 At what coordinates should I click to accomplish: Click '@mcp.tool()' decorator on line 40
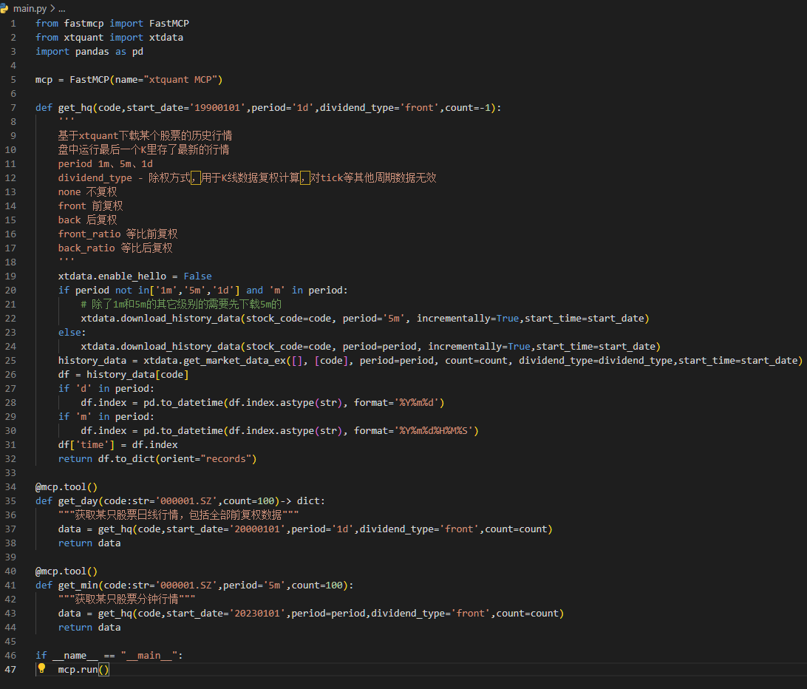click(67, 571)
